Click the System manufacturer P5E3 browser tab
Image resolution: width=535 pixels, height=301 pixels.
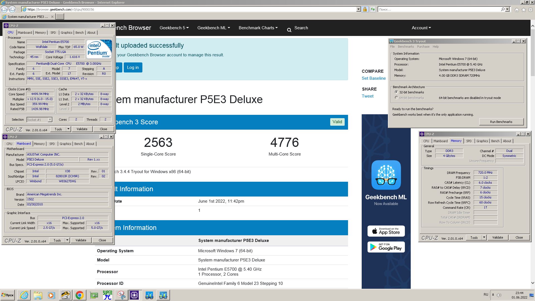[x=28, y=17]
